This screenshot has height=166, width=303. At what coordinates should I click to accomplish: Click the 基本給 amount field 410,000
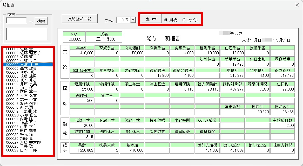tap(82, 53)
